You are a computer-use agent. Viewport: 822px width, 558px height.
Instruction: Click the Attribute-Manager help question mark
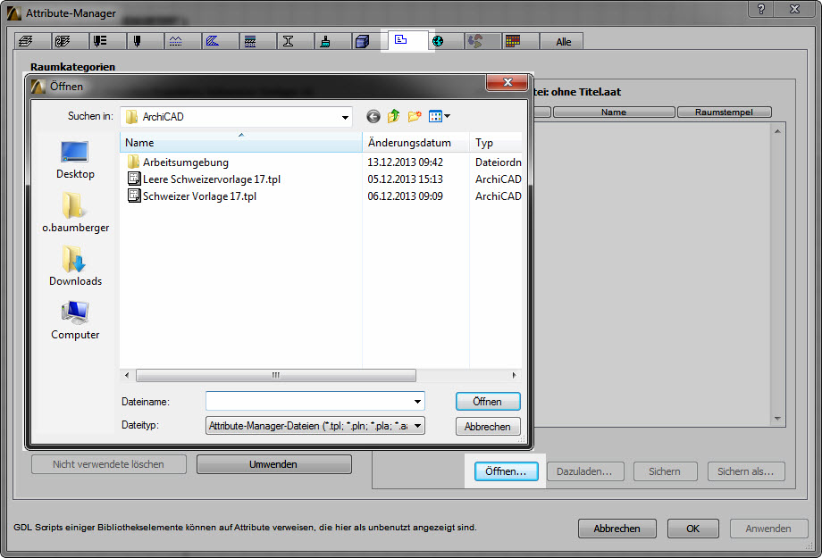(x=761, y=9)
